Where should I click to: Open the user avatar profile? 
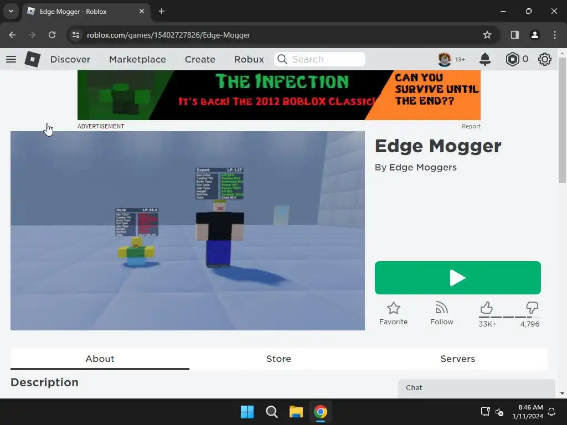pos(445,59)
